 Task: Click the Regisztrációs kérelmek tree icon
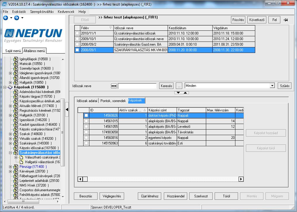[x=16, y=110]
